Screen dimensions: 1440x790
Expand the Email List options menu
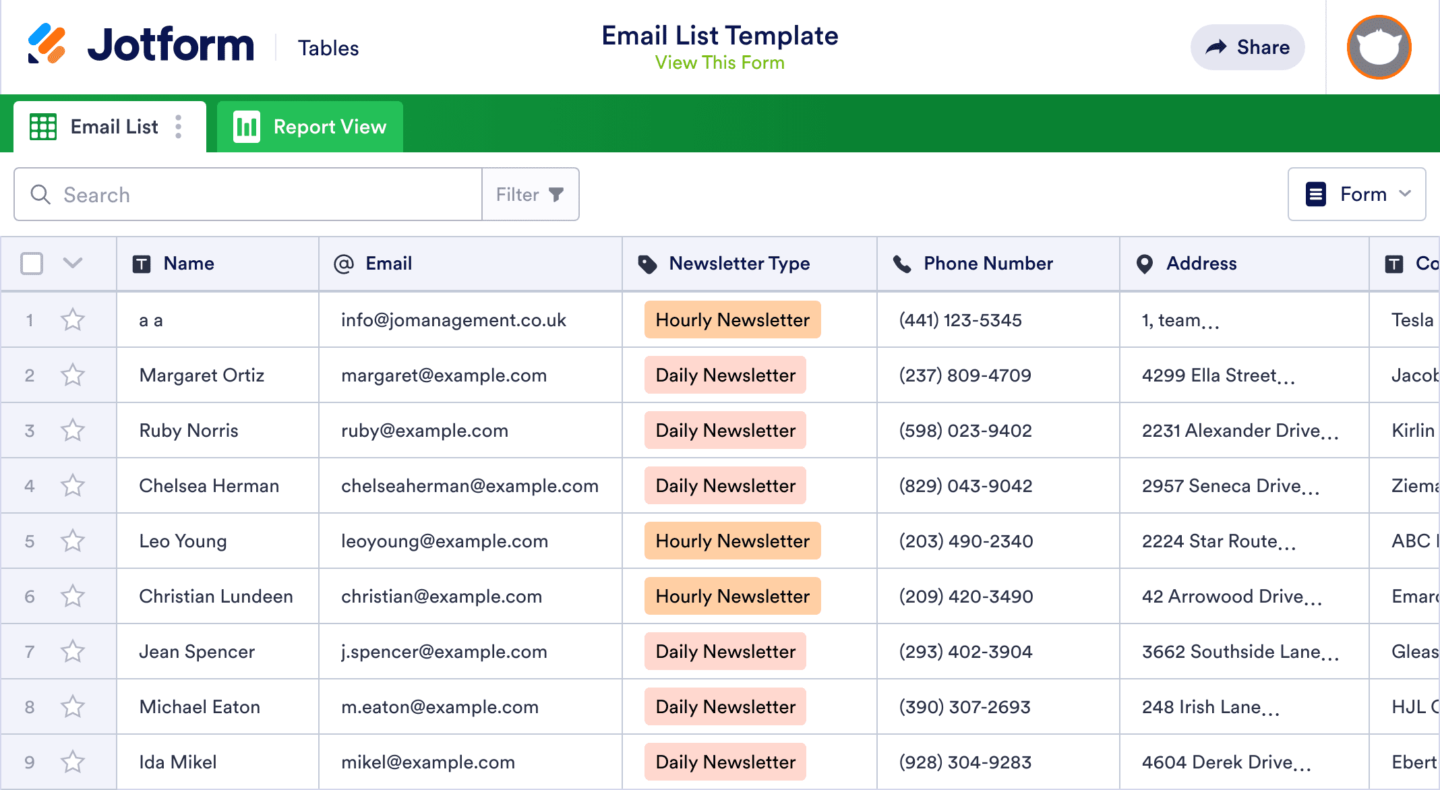pos(179,127)
